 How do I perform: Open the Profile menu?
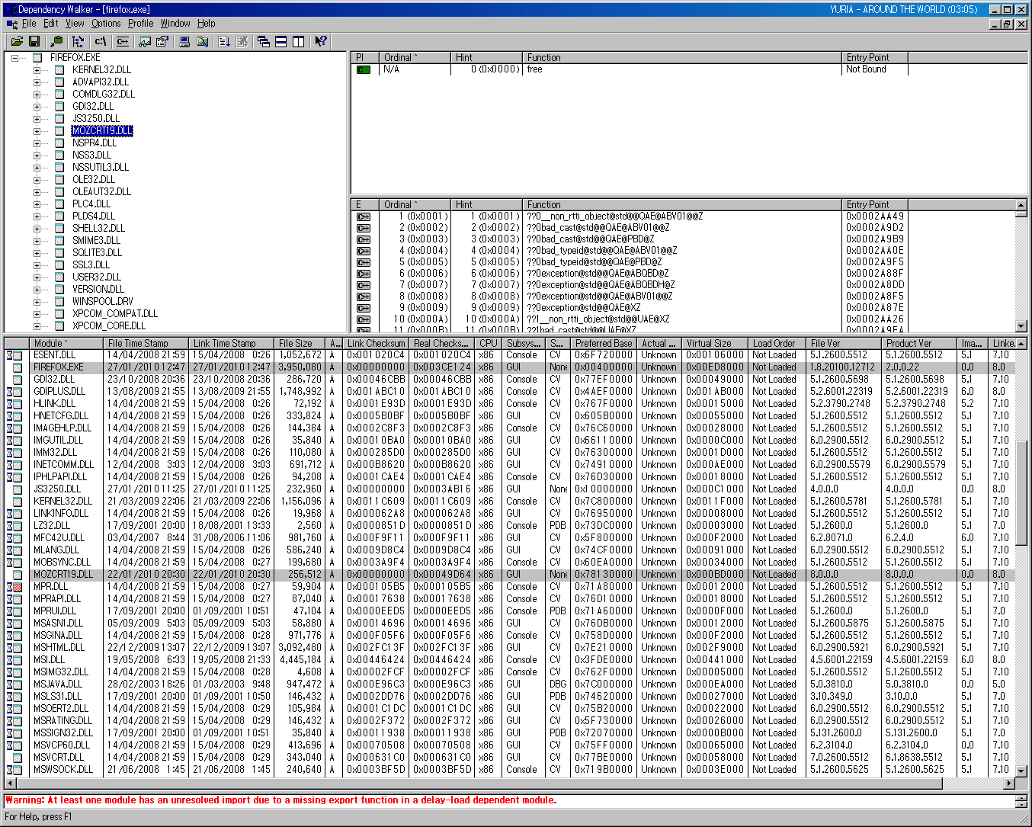pyautogui.click(x=140, y=24)
